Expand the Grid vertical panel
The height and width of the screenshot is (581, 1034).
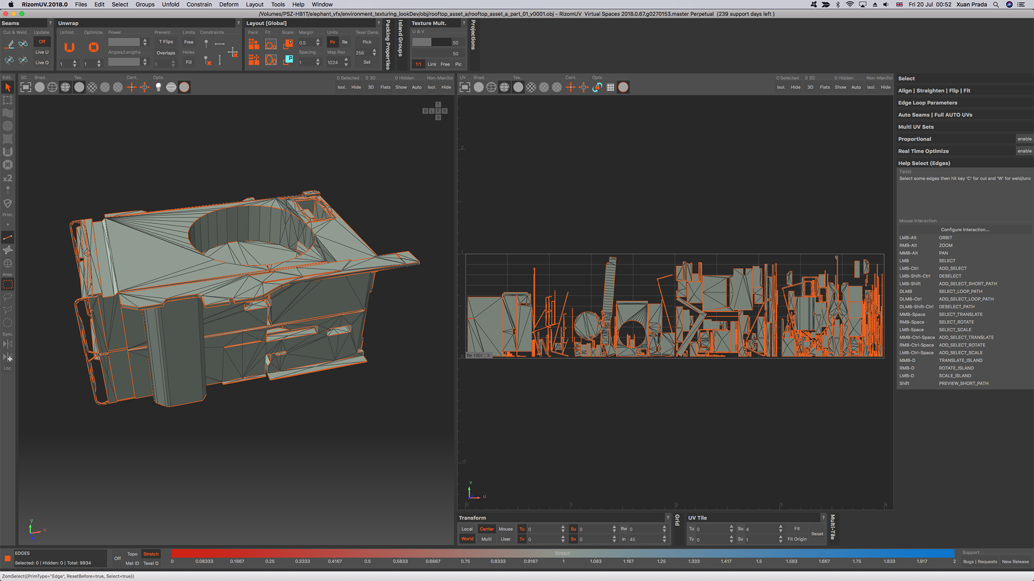677,520
